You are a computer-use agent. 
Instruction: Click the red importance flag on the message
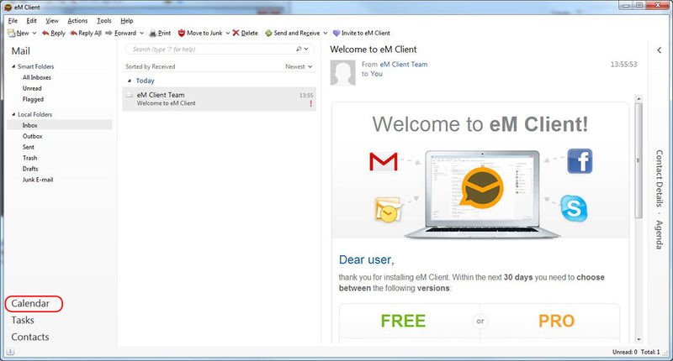(x=310, y=103)
